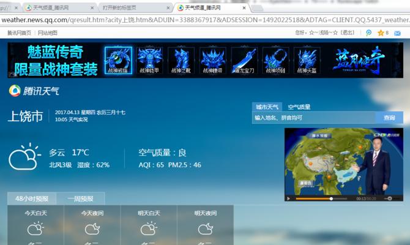Click the 今天白天 column label
The height and width of the screenshot is (245, 410).
[36, 213]
